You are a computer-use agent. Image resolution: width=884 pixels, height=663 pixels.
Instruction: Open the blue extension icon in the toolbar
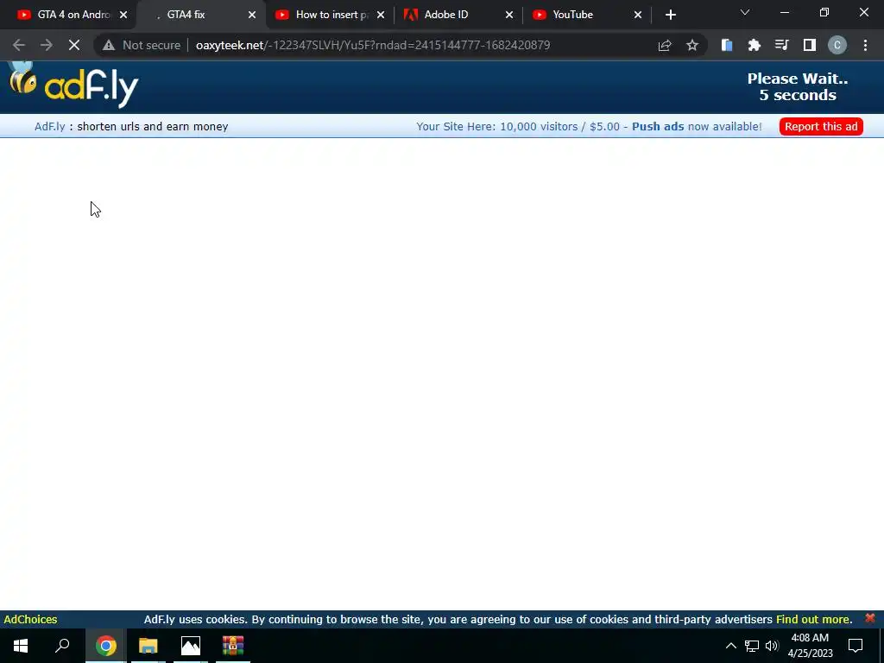pos(727,45)
